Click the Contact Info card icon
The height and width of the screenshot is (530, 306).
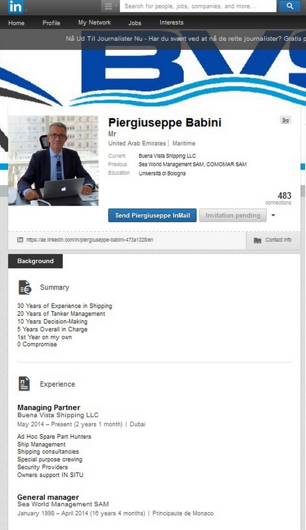258,240
